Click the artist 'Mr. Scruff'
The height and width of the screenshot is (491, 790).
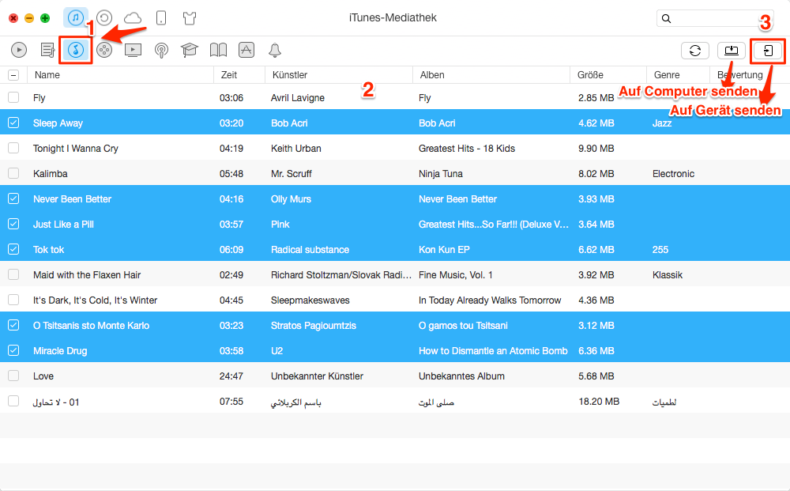point(292,173)
